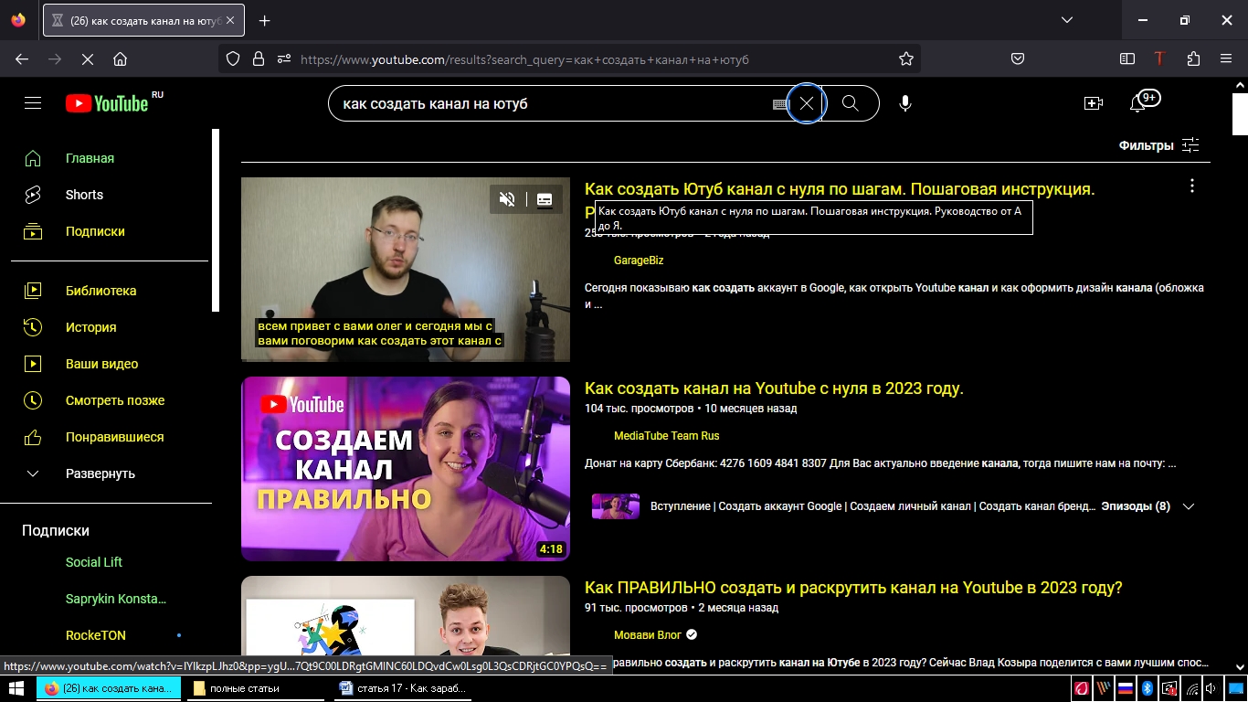This screenshot has height=702, width=1248.
Task: Toggle subtitles on the preview video
Action: tap(545, 199)
